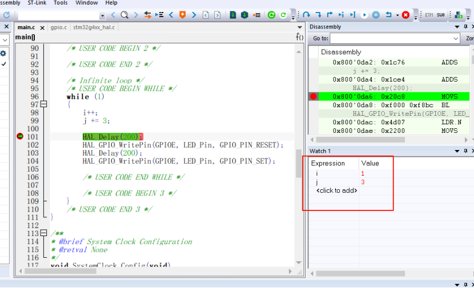Click the Value column header
This screenshot has height=288, width=474.
coord(370,163)
